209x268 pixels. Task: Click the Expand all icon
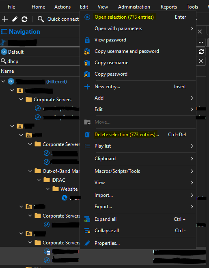click(x=87, y=219)
